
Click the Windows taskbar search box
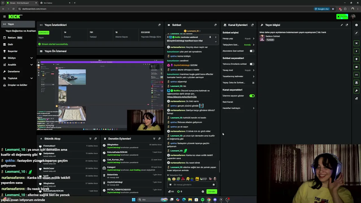coord(153,200)
